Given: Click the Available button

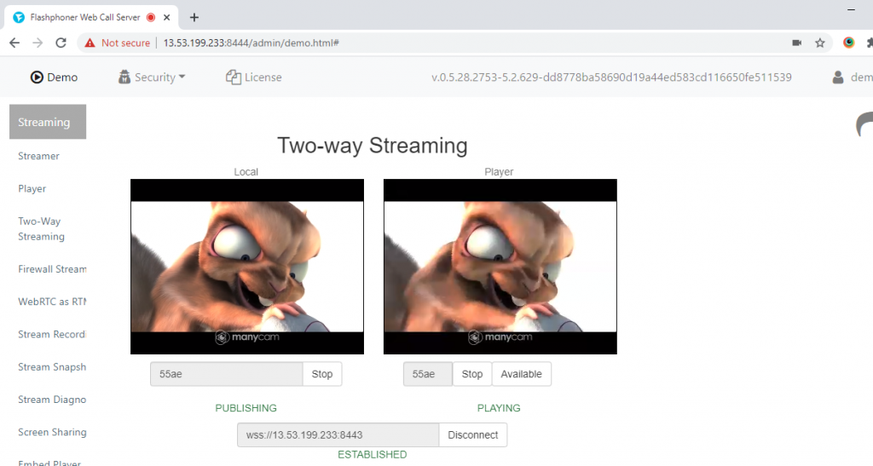Looking at the screenshot, I should click(x=521, y=374).
